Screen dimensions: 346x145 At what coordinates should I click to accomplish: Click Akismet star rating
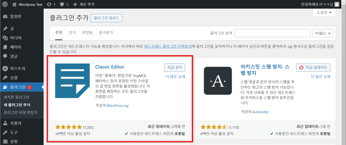[214, 127]
